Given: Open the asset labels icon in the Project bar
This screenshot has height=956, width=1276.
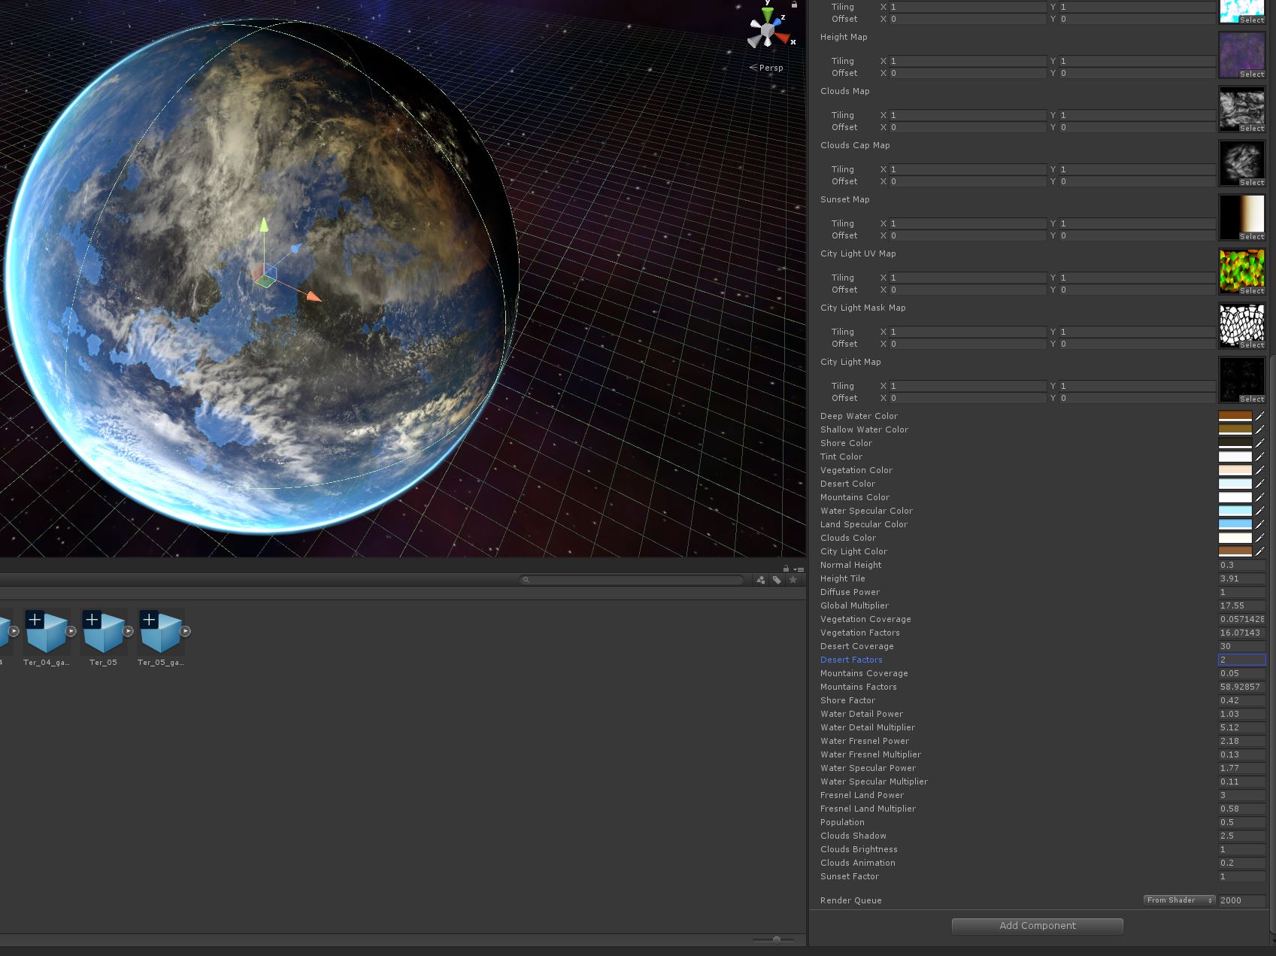Looking at the screenshot, I should pyautogui.click(x=777, y=580).
